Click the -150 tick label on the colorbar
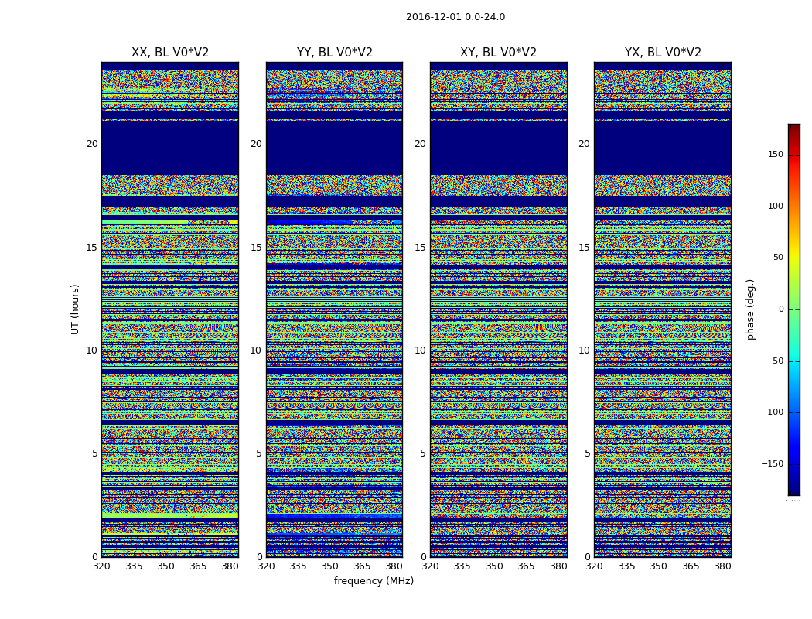The height and width of the screenshot is (619, 812). pyautogui.click(x=772, y=464)
